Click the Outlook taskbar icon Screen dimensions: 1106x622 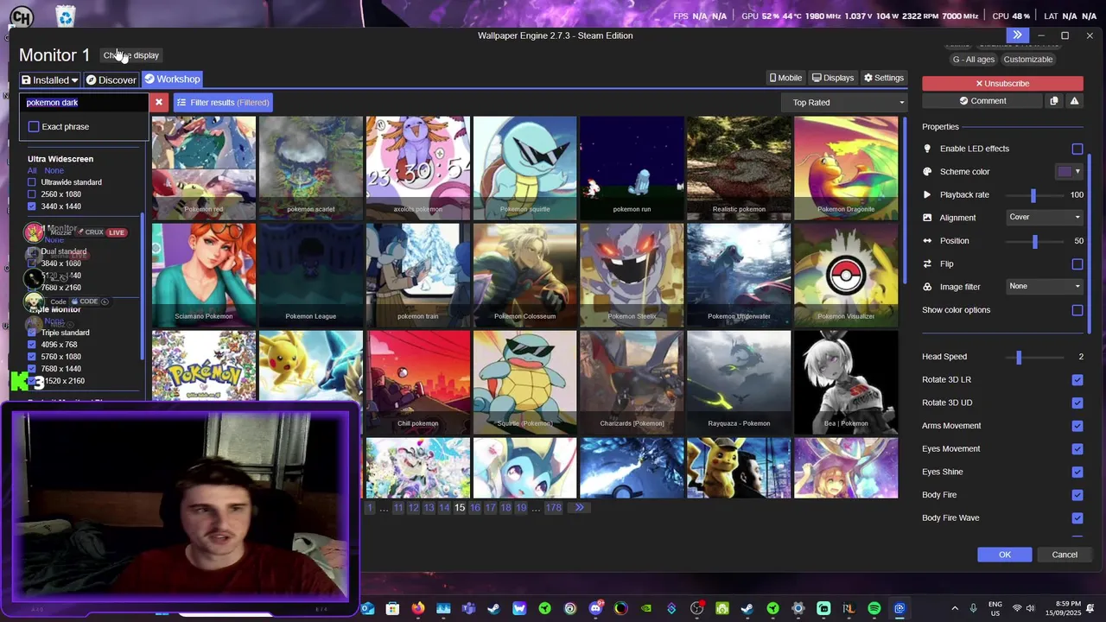367,609
